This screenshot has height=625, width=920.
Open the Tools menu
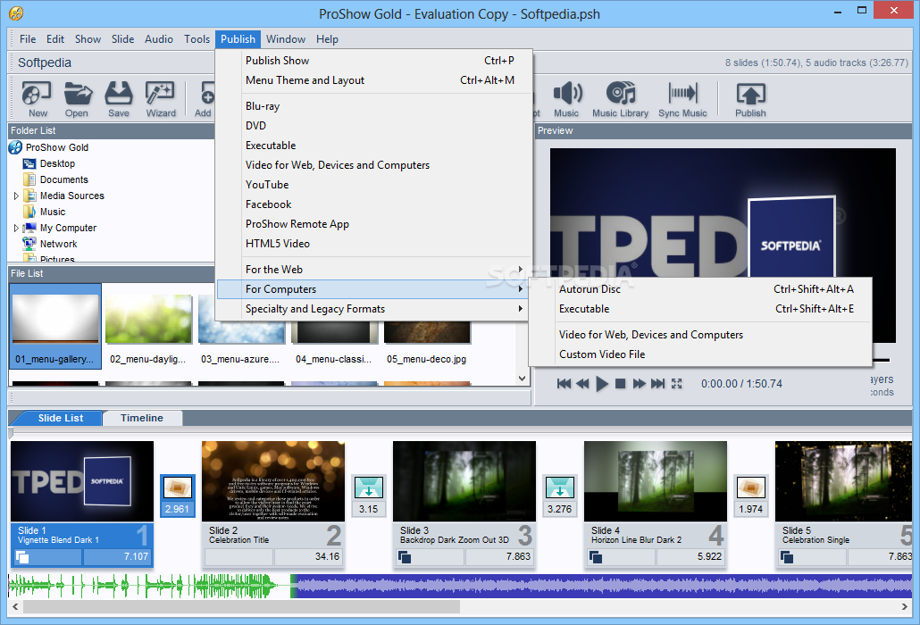point(197,39)
